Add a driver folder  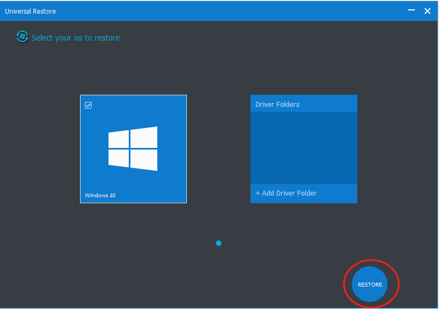click(x=304, y=193)
